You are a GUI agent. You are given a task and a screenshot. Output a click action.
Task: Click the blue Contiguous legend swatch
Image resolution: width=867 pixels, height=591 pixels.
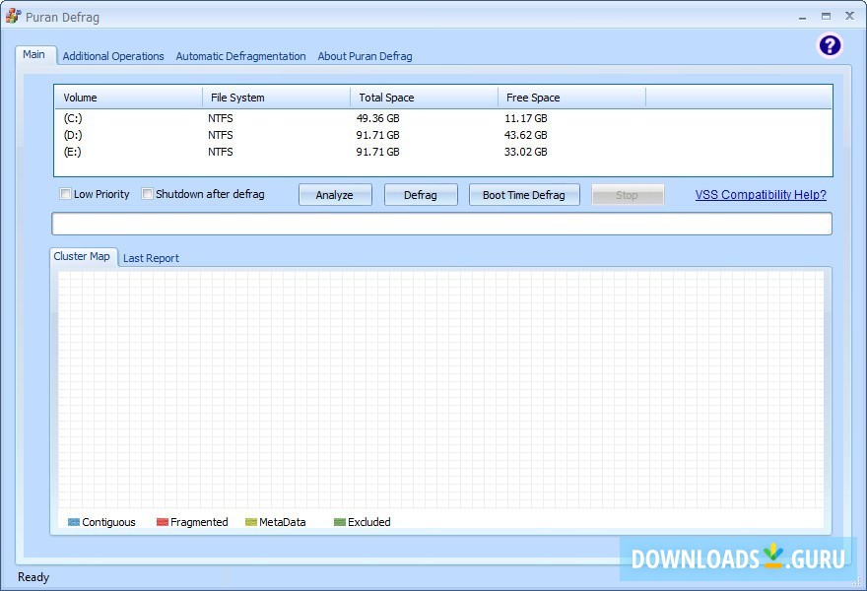click(74, 522)
